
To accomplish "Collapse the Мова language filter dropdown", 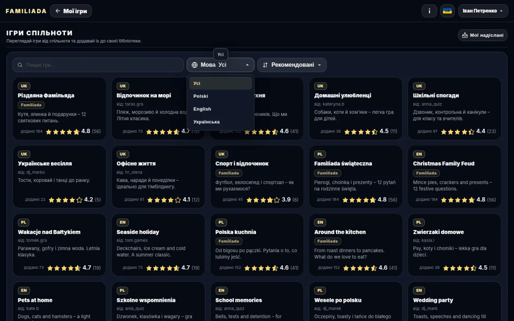I will (x=220, y=65).
